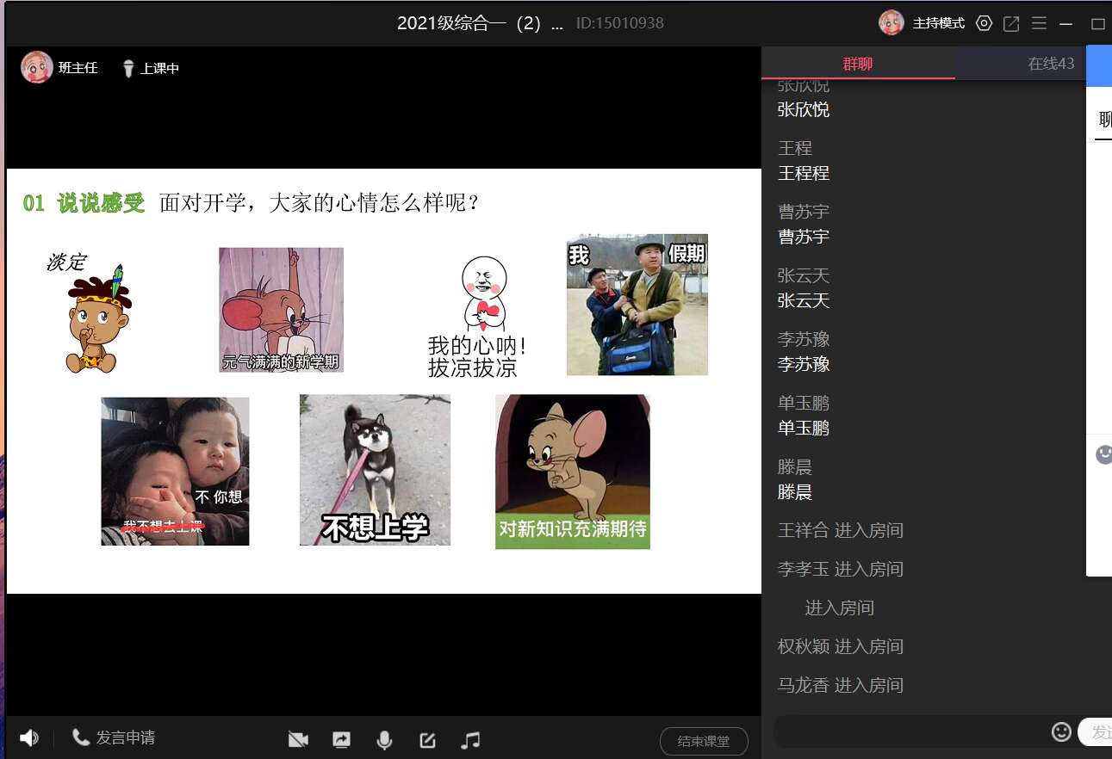Viewport: 1112px width, 759px height.
Task: Click the 王祥合 进入房间 notice
Action: click(841, 530)
